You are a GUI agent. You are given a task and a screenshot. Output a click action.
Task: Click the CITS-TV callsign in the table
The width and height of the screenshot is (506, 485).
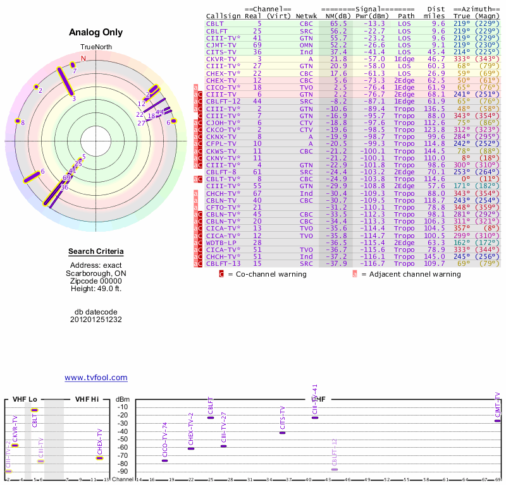coord(221,52)
